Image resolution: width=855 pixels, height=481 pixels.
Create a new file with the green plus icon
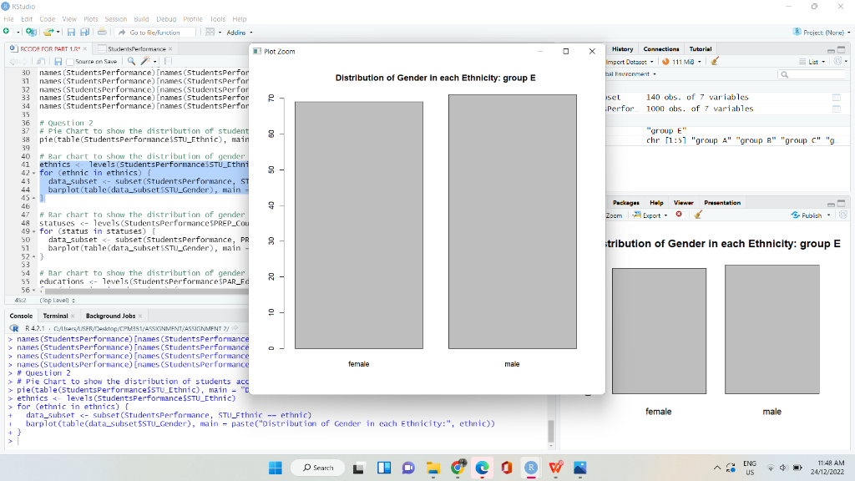tap(7, 33)
